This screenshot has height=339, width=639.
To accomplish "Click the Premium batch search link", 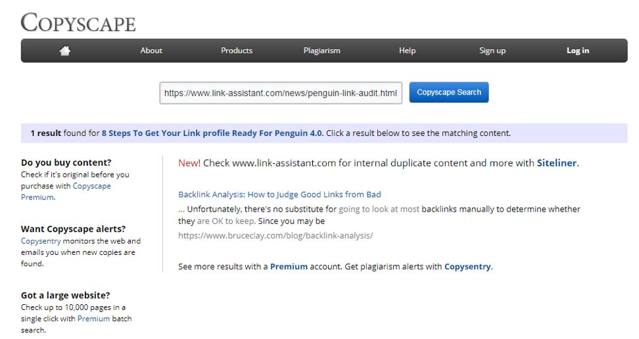I will click(93, 319).
